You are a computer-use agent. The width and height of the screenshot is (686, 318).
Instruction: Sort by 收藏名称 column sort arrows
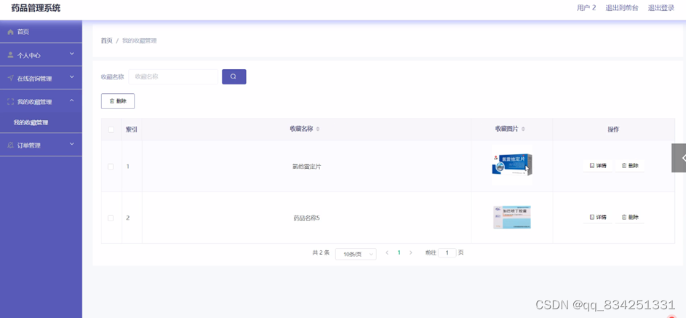318,129
